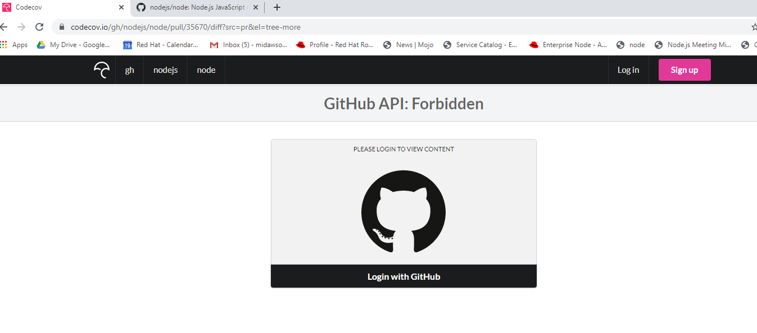Open the node repository breadcrumb
757x333 pixels.
click(206, 70)
